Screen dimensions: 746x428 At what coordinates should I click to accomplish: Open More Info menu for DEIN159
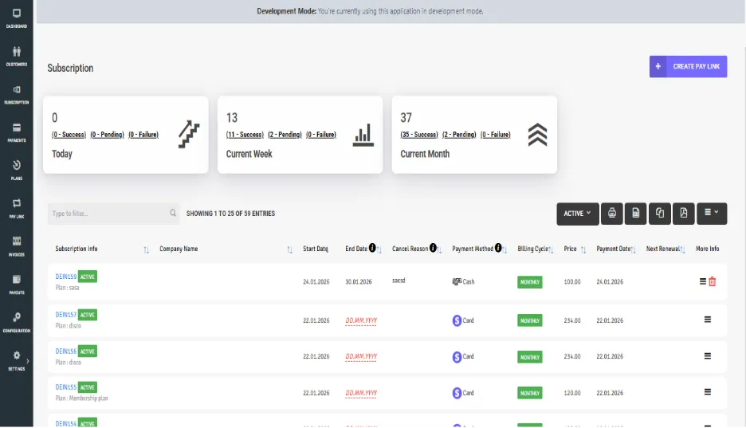point(703,281)
